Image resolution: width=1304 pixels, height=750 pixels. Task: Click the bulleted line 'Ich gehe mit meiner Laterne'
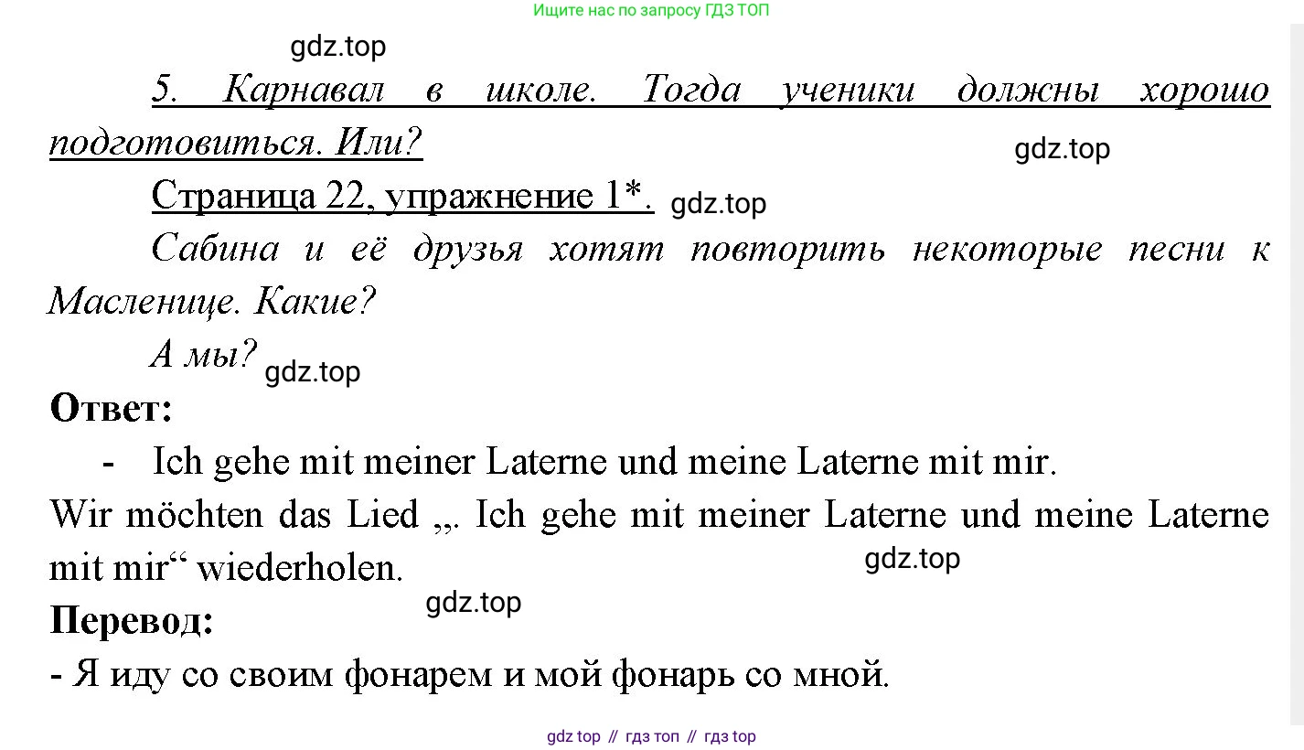tap(604, 462)
